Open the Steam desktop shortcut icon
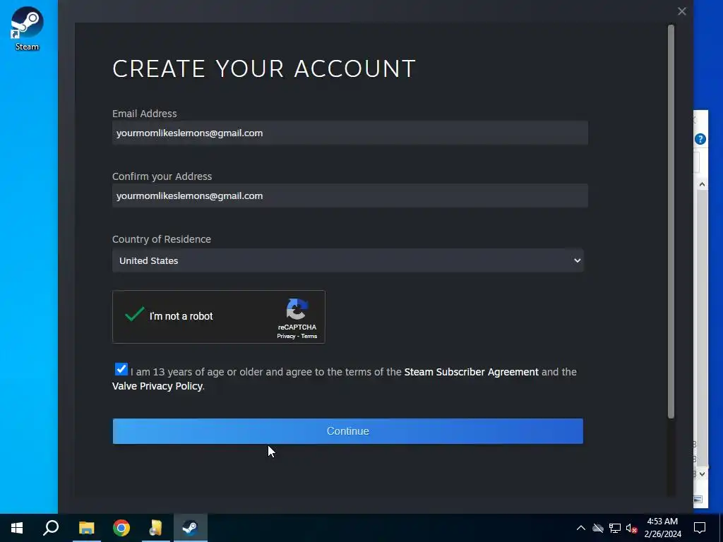The height and width of the screenshot is (542, 723). [27, 28]
